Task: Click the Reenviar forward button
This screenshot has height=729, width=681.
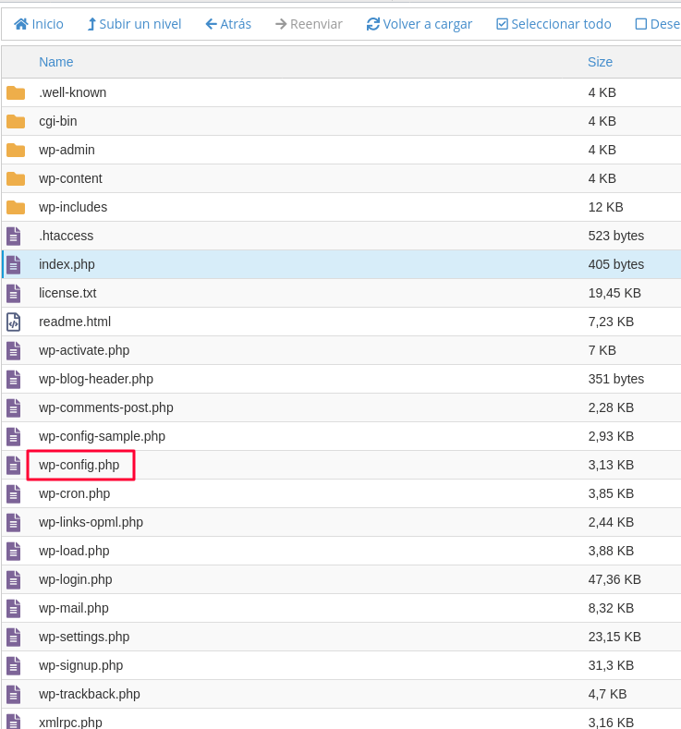Action: pyautogui.click(x=309, y=24)
